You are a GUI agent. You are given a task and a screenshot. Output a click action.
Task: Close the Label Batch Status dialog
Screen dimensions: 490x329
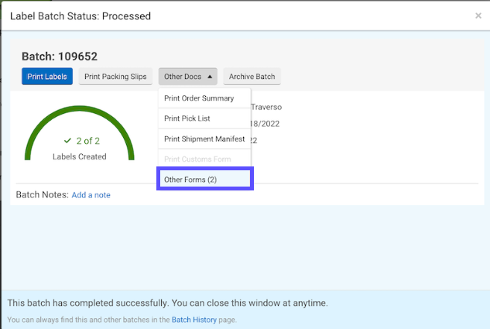(478, 15)
